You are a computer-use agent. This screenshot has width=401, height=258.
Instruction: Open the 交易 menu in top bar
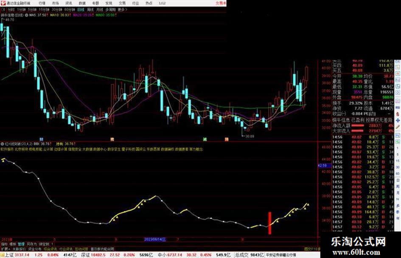coord(122,3)
